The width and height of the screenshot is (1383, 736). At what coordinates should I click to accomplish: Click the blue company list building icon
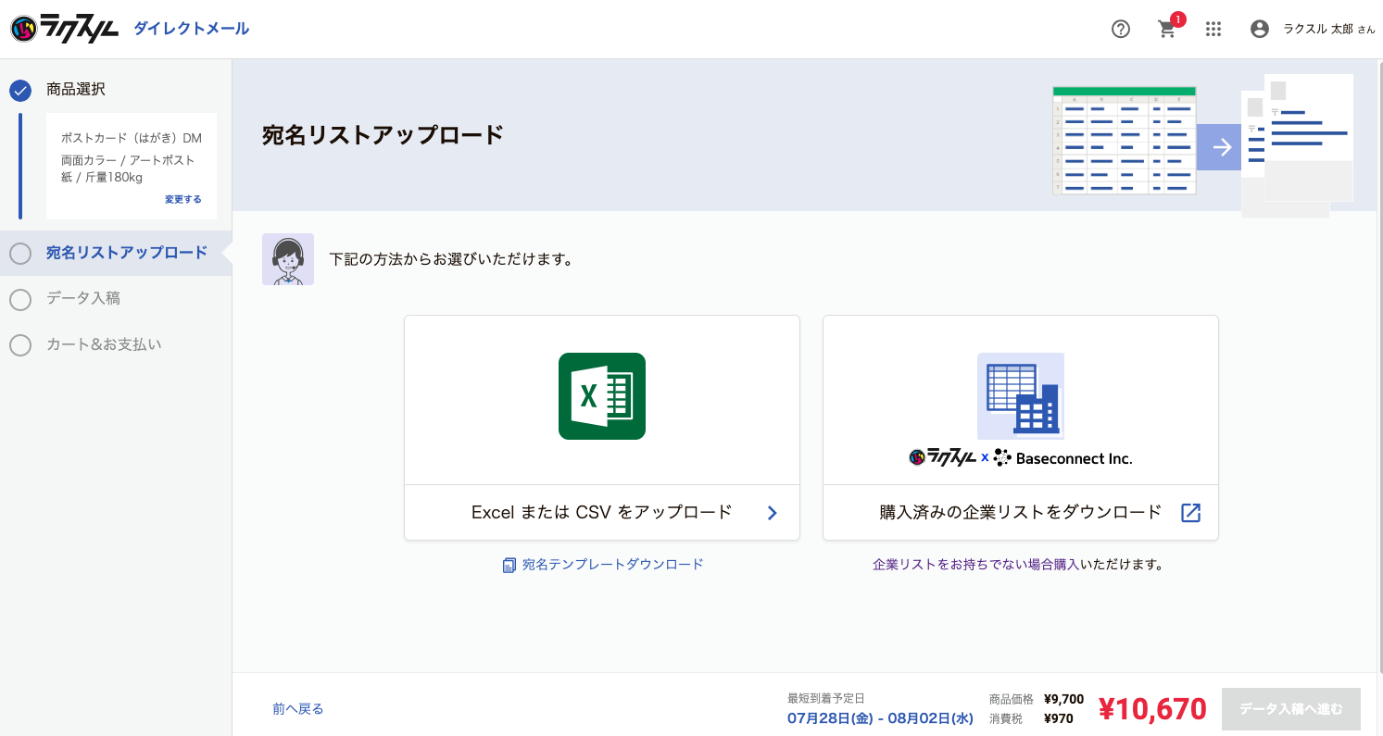pos(1021,396)
